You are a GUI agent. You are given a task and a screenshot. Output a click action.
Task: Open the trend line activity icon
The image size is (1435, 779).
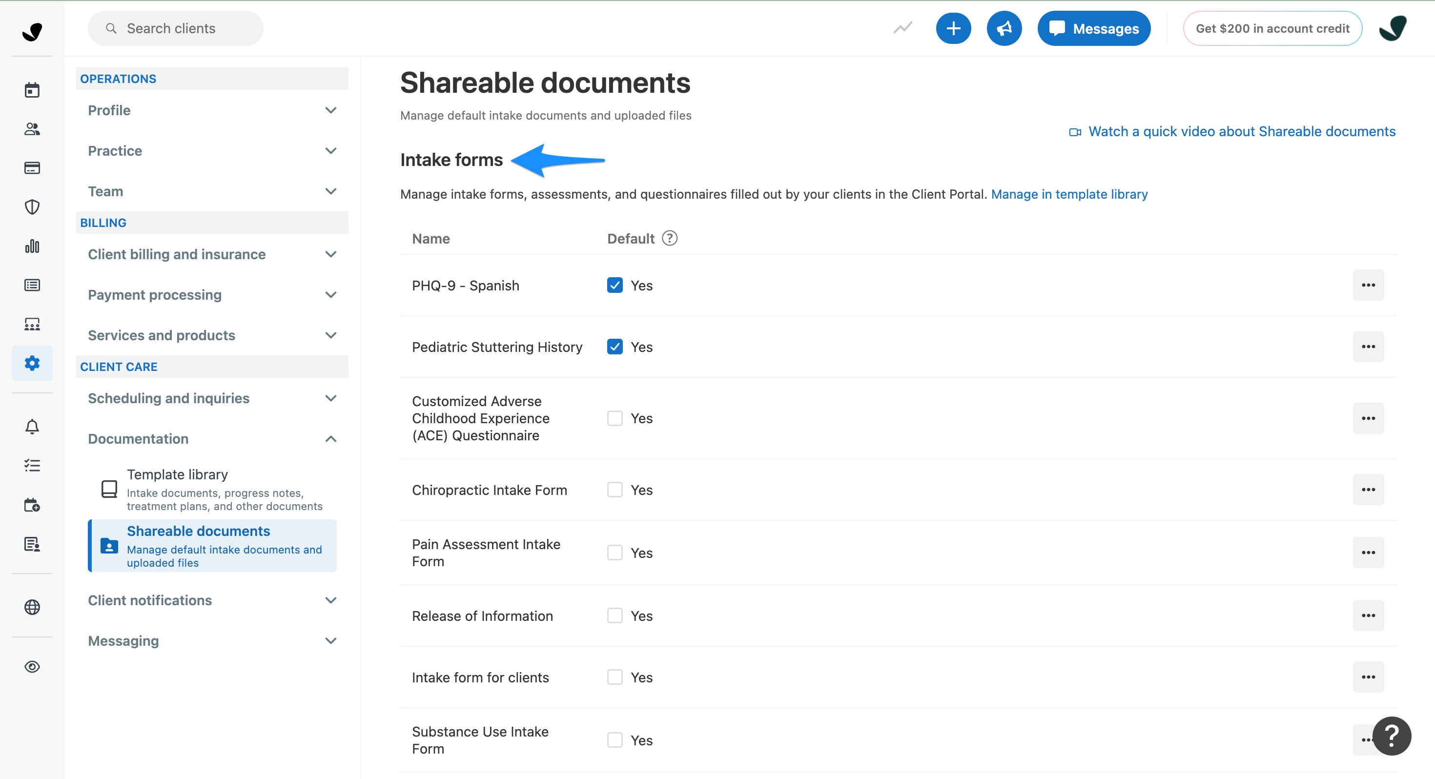pyautogui.click(x=902, y=28)
